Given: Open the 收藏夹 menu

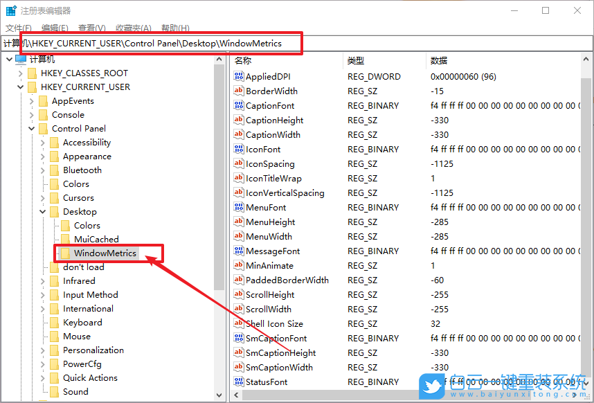Looking at the screenshot, I should (132, 28).
